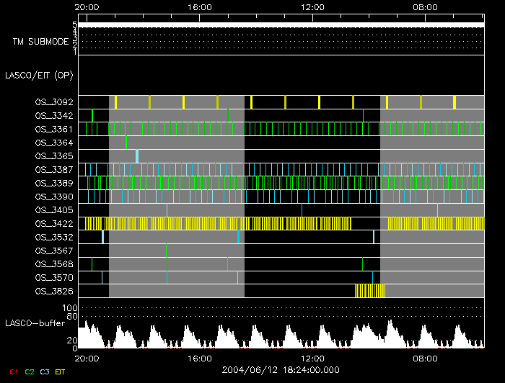The width and height of the screenshot is (505, 383).
Task: Click the green marker in OS_3567 row
Action: click(167, 250)
